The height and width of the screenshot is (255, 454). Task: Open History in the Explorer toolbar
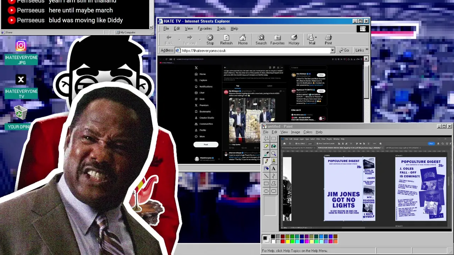(294, 39)
